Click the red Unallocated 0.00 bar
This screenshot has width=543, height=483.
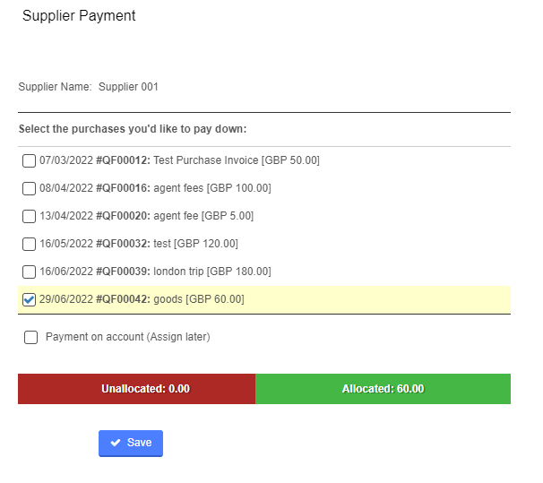coord(137,389)
